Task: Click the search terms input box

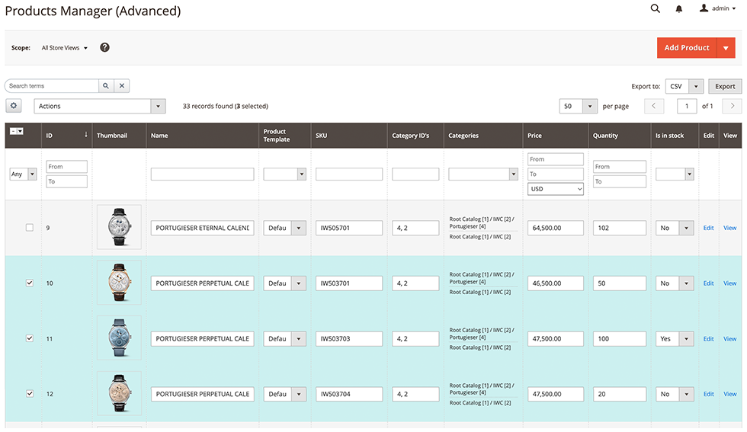Action: [x=52, y=86]
